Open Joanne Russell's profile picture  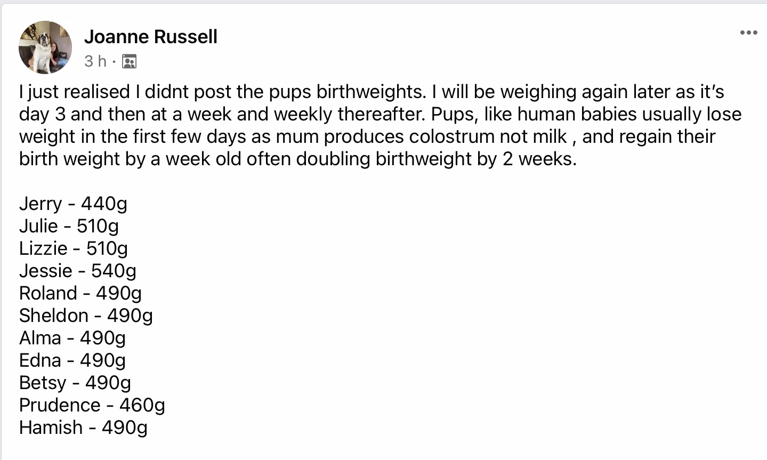(x=45, y=47)
